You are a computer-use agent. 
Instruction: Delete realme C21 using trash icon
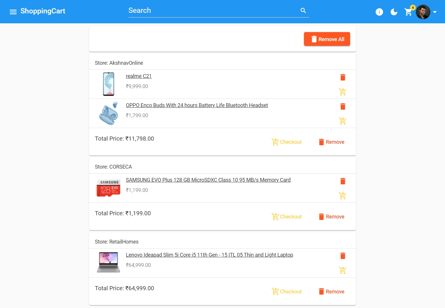pyautogui.click(x=343, y=77)
